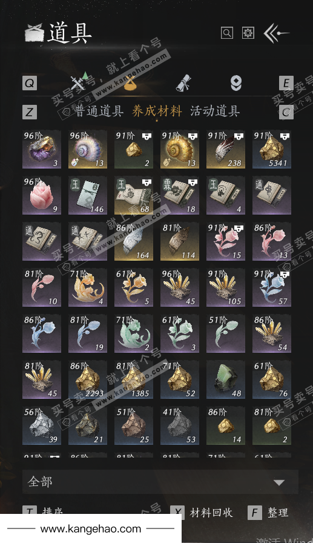
Task: Pick the green jade stone with 48
Action: coord(225,379)
